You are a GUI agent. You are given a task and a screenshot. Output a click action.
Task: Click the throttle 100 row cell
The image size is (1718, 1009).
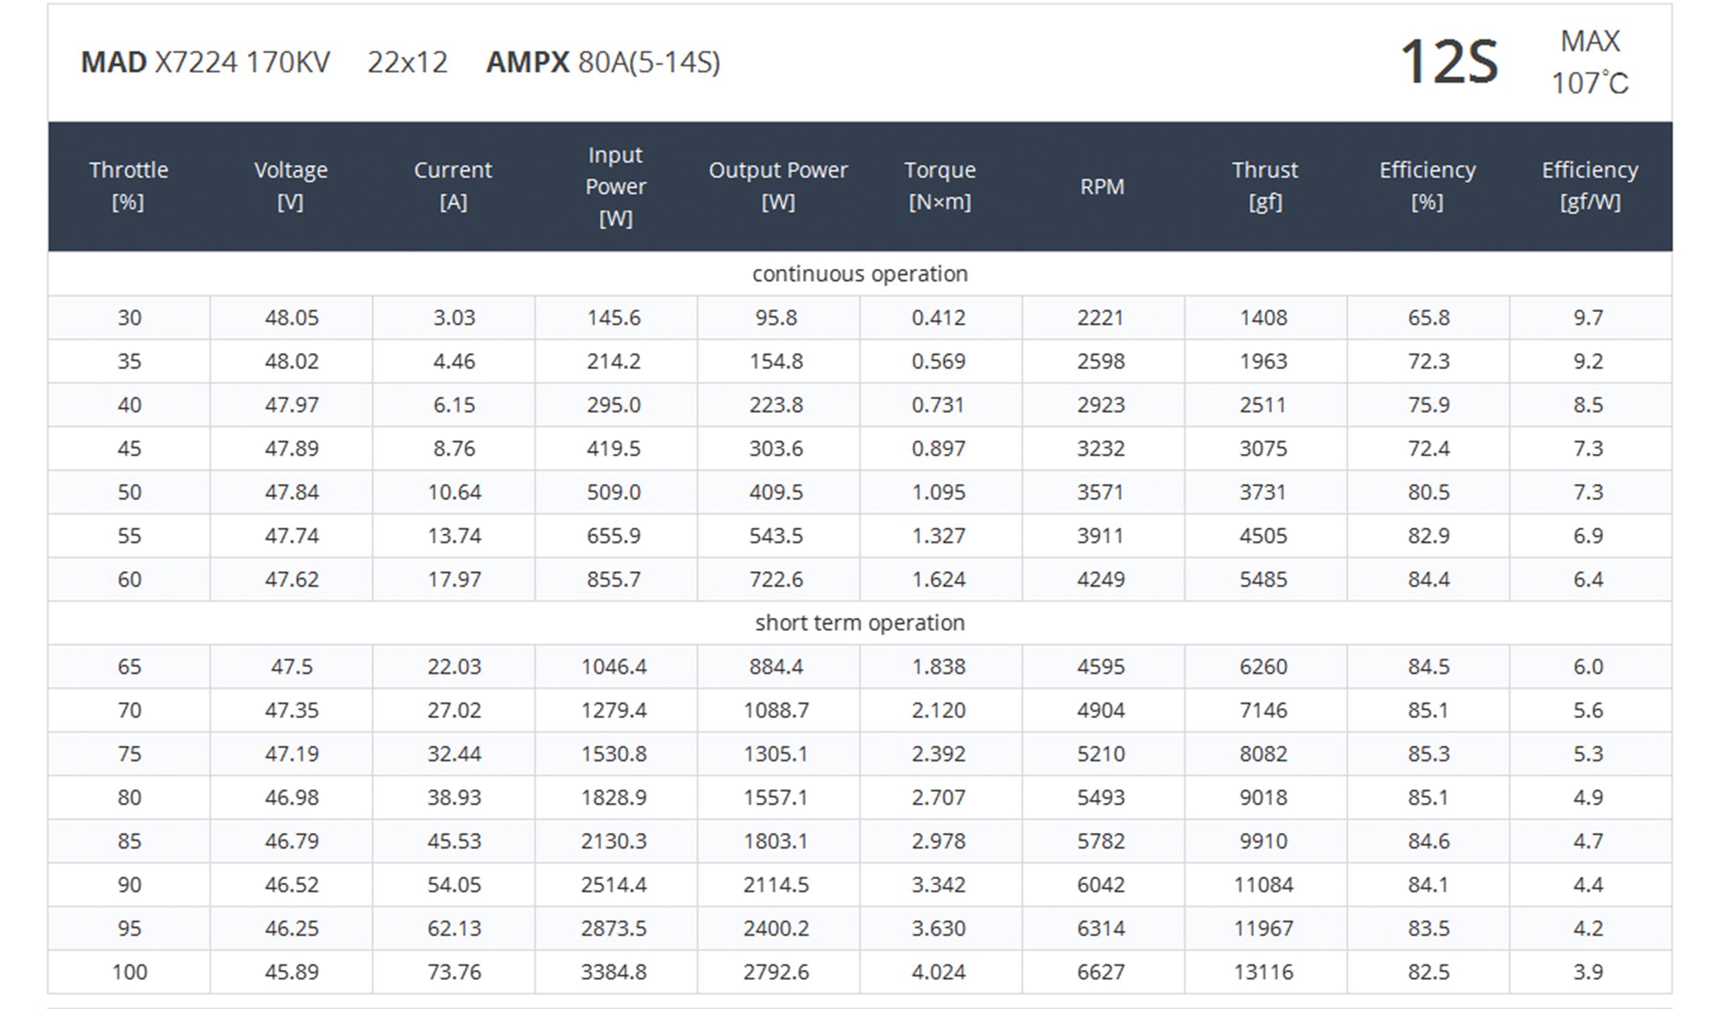(x=129, y=972)
